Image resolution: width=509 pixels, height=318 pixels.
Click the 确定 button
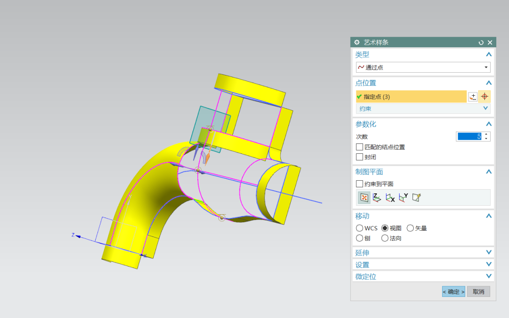(453, 292)
